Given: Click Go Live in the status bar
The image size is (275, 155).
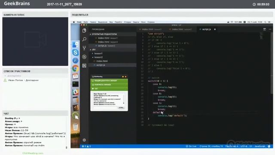Looking at the screenshot, I should click(x=191, y=146).
